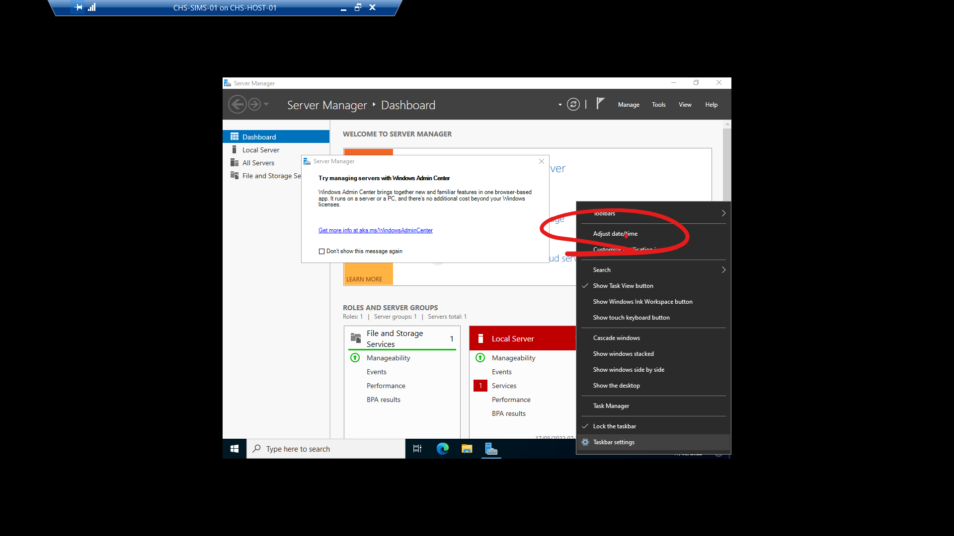The image size is (954, 536).
Task: Check Don't show this message again
Action: tap(321, 252)
